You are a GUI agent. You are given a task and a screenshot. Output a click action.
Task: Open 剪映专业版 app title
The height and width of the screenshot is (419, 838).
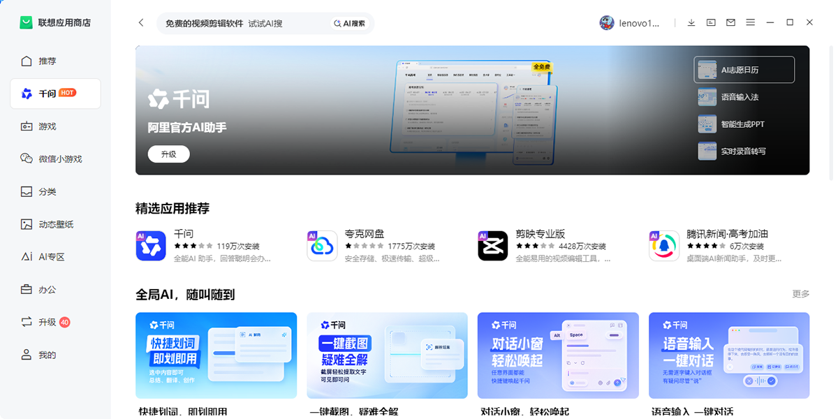tap(541, 234)
